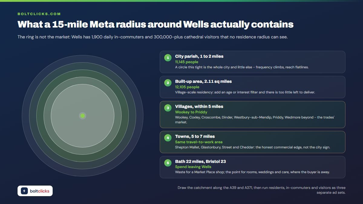Click '12,105 people' text

coord(187,87)
